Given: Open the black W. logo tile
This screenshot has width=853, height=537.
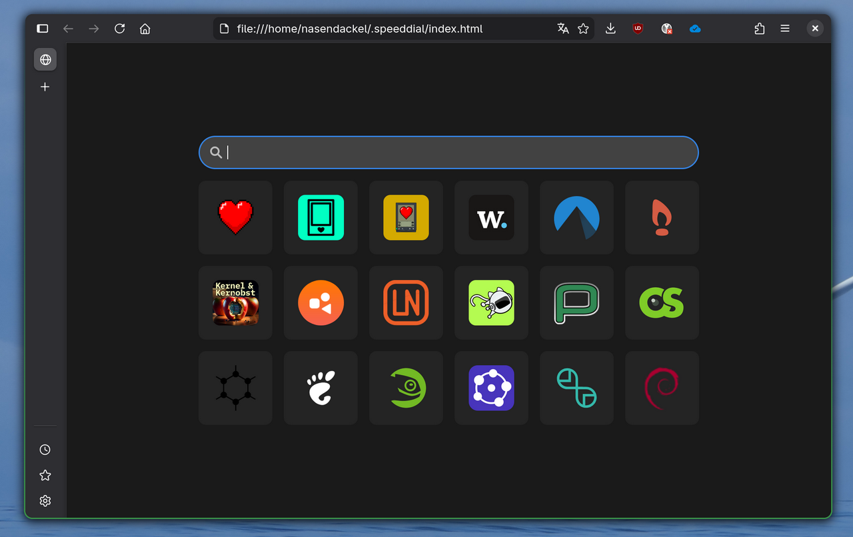Looking at the screenshot, I should pyautogui.click(x=491, y=217).
